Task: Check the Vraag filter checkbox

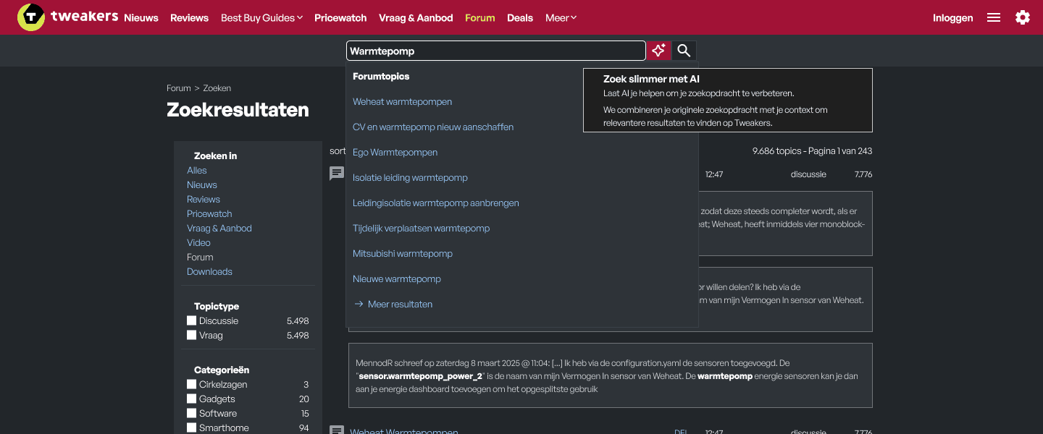Action: click(191, 335)
